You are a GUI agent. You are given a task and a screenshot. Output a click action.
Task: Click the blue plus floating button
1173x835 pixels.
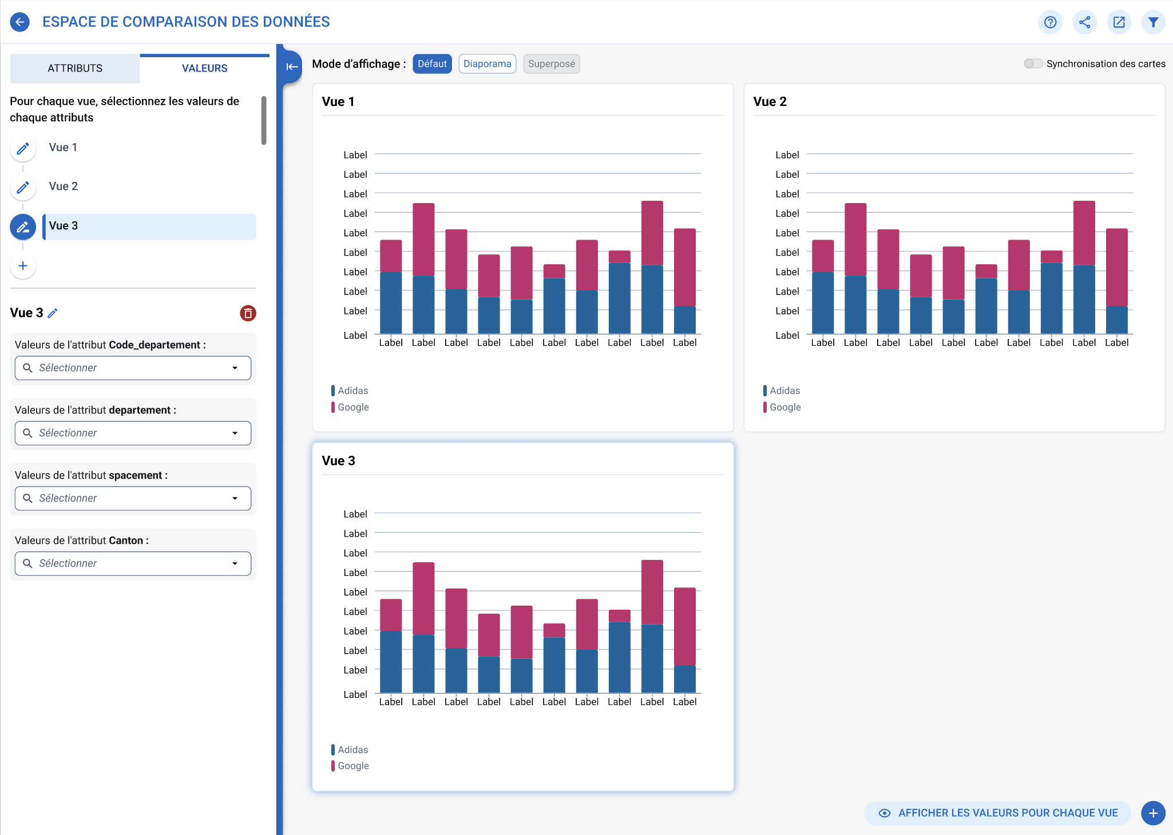1153,813
